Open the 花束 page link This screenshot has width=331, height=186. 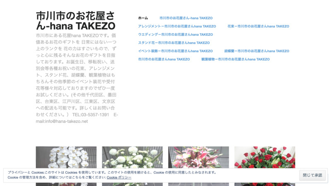[x=258, y=26]
